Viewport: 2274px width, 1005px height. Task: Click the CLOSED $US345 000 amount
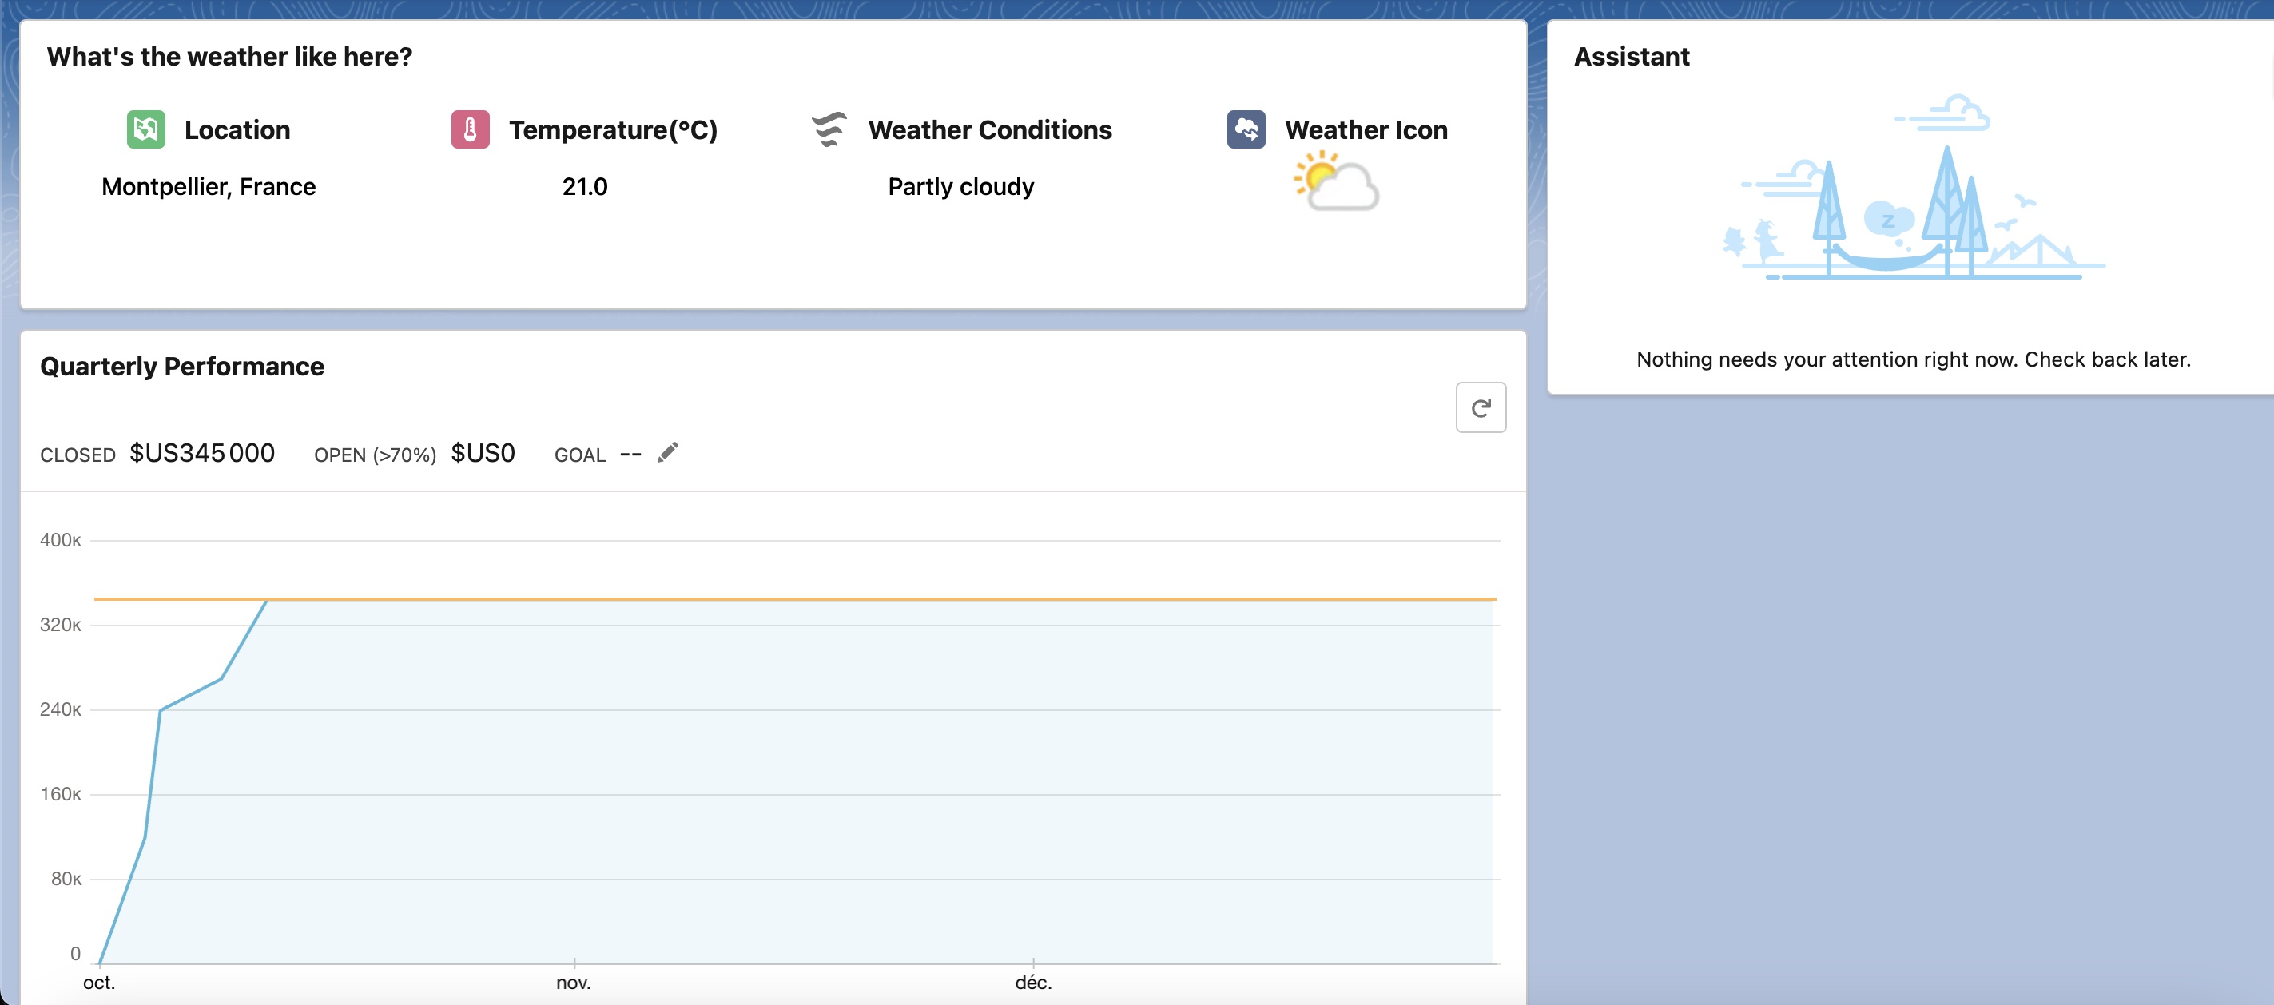click(x=202, y=453)
